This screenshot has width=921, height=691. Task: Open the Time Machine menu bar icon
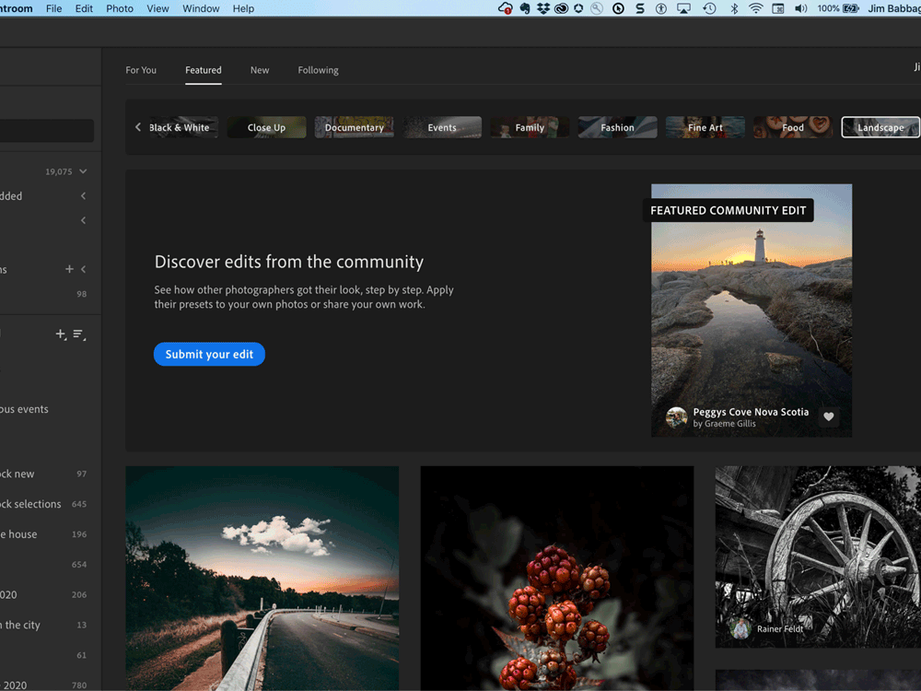coord(709,8)
